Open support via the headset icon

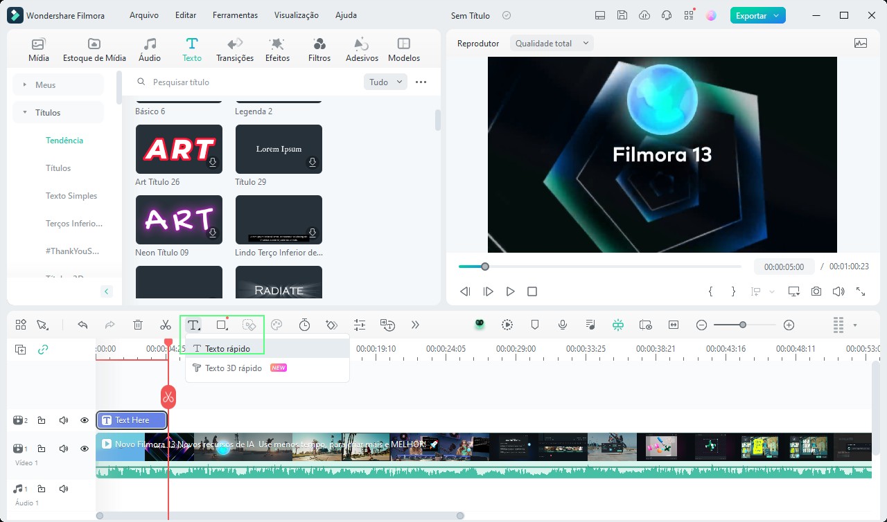click(x=667, y=15)
